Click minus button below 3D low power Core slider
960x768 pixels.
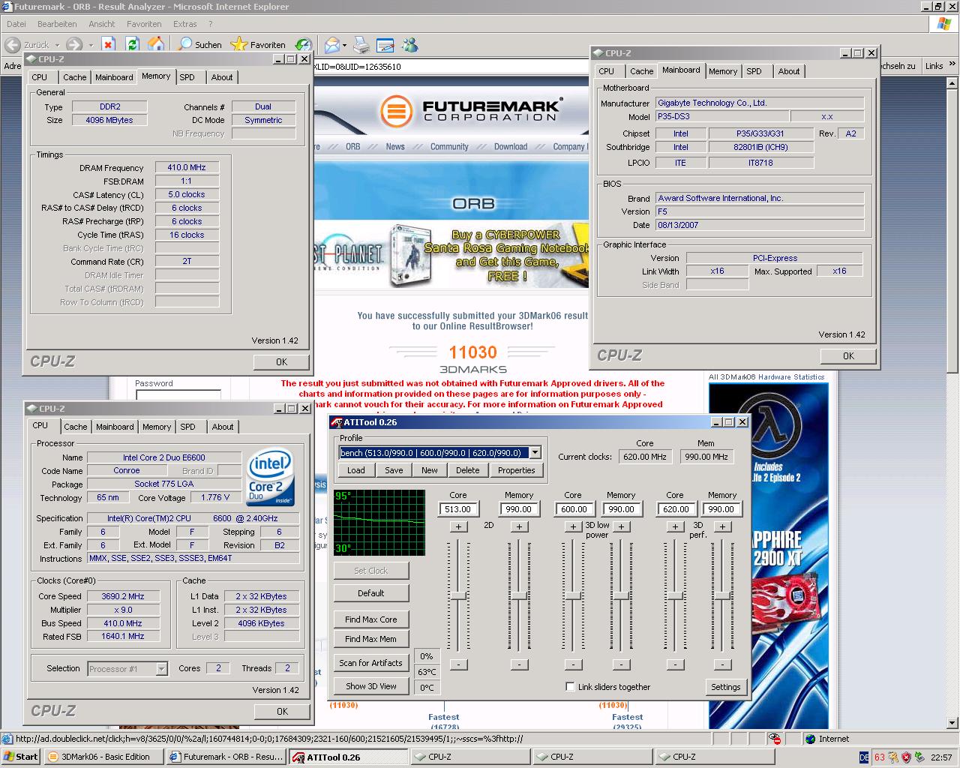(573, 664)
